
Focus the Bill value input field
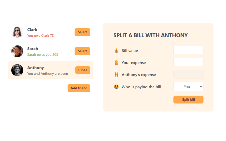pyautogui.click(x=188, y=50)
